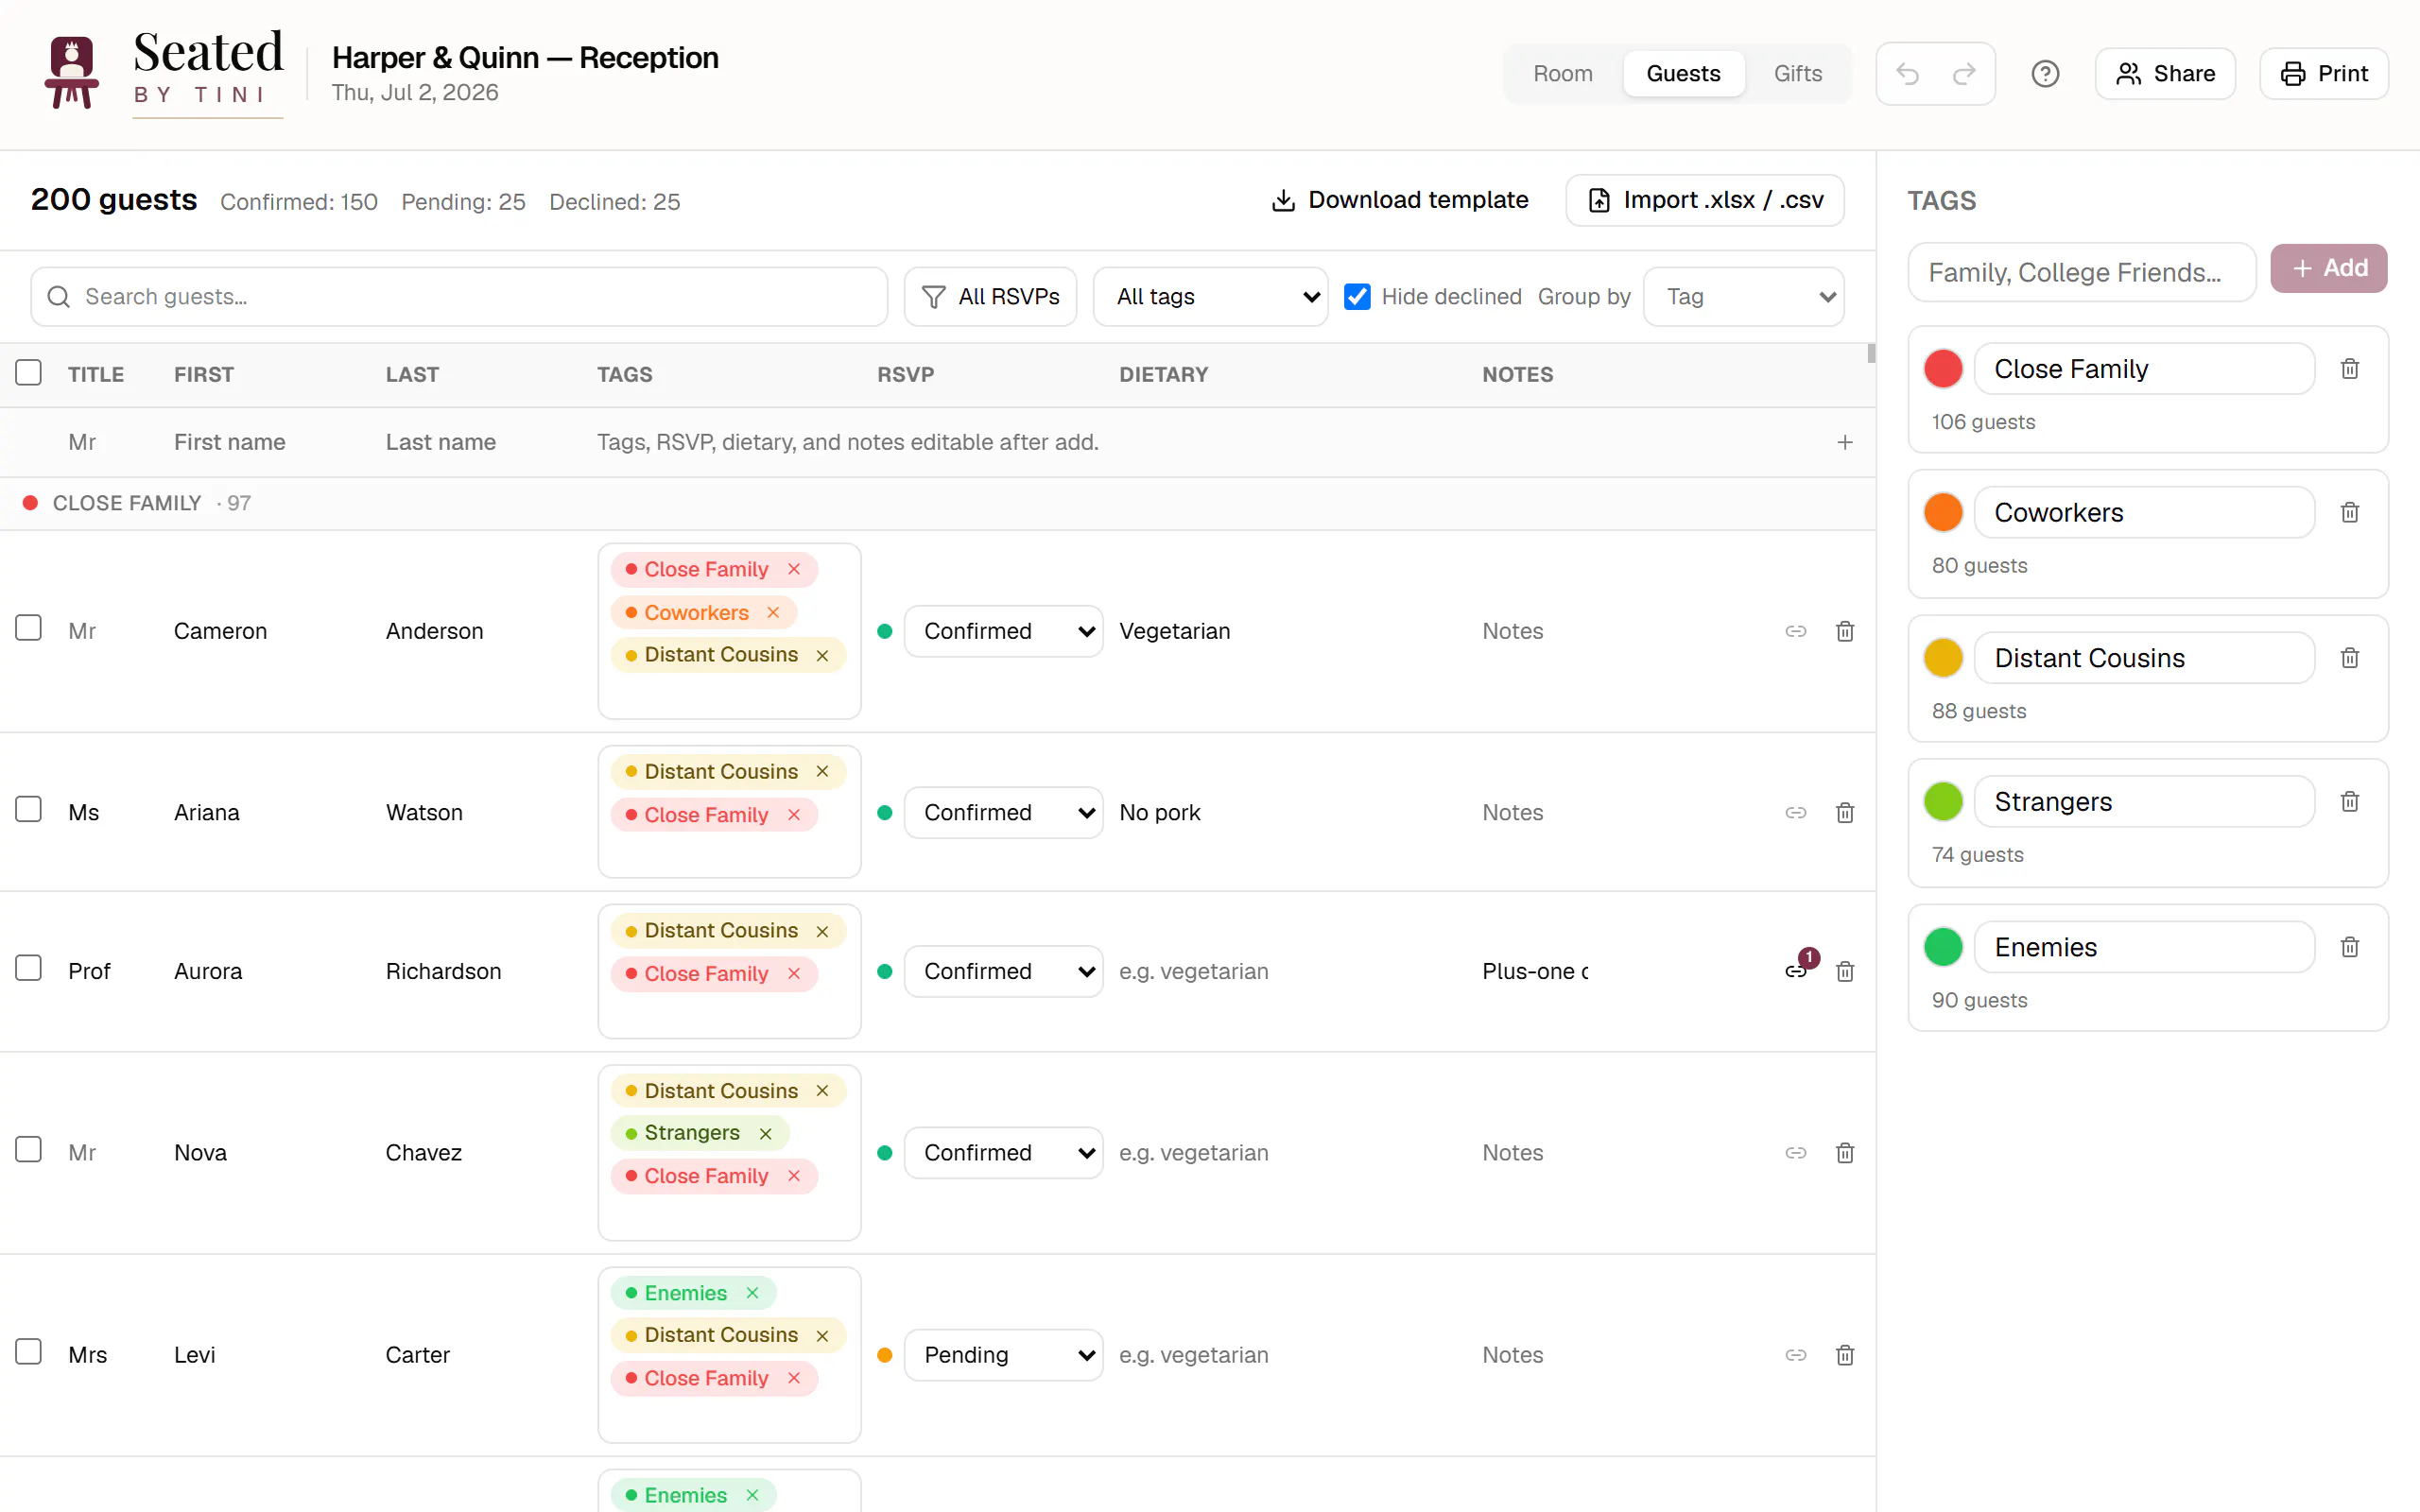The image size is (2420, 1512).
Task: Switch to the Guests tab
Action: click(1683, 74)
